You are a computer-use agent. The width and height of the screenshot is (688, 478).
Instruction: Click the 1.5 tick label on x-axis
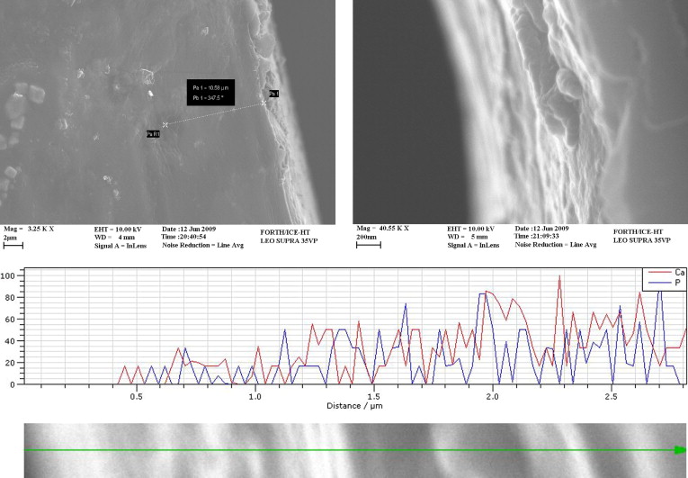pyautogui.click(x=373, y=395)
